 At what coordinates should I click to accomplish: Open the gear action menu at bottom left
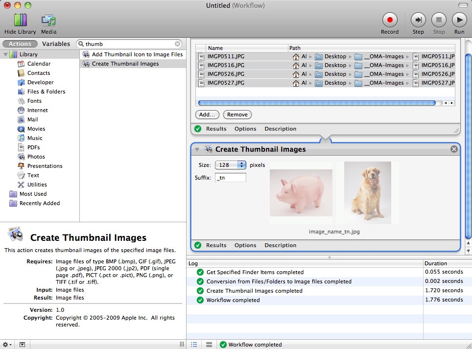pyautogui.click(x=5, y=345)
